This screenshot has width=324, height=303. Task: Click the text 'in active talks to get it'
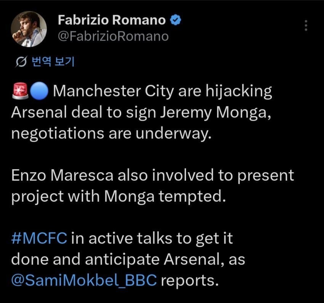(x=152, y=238)
